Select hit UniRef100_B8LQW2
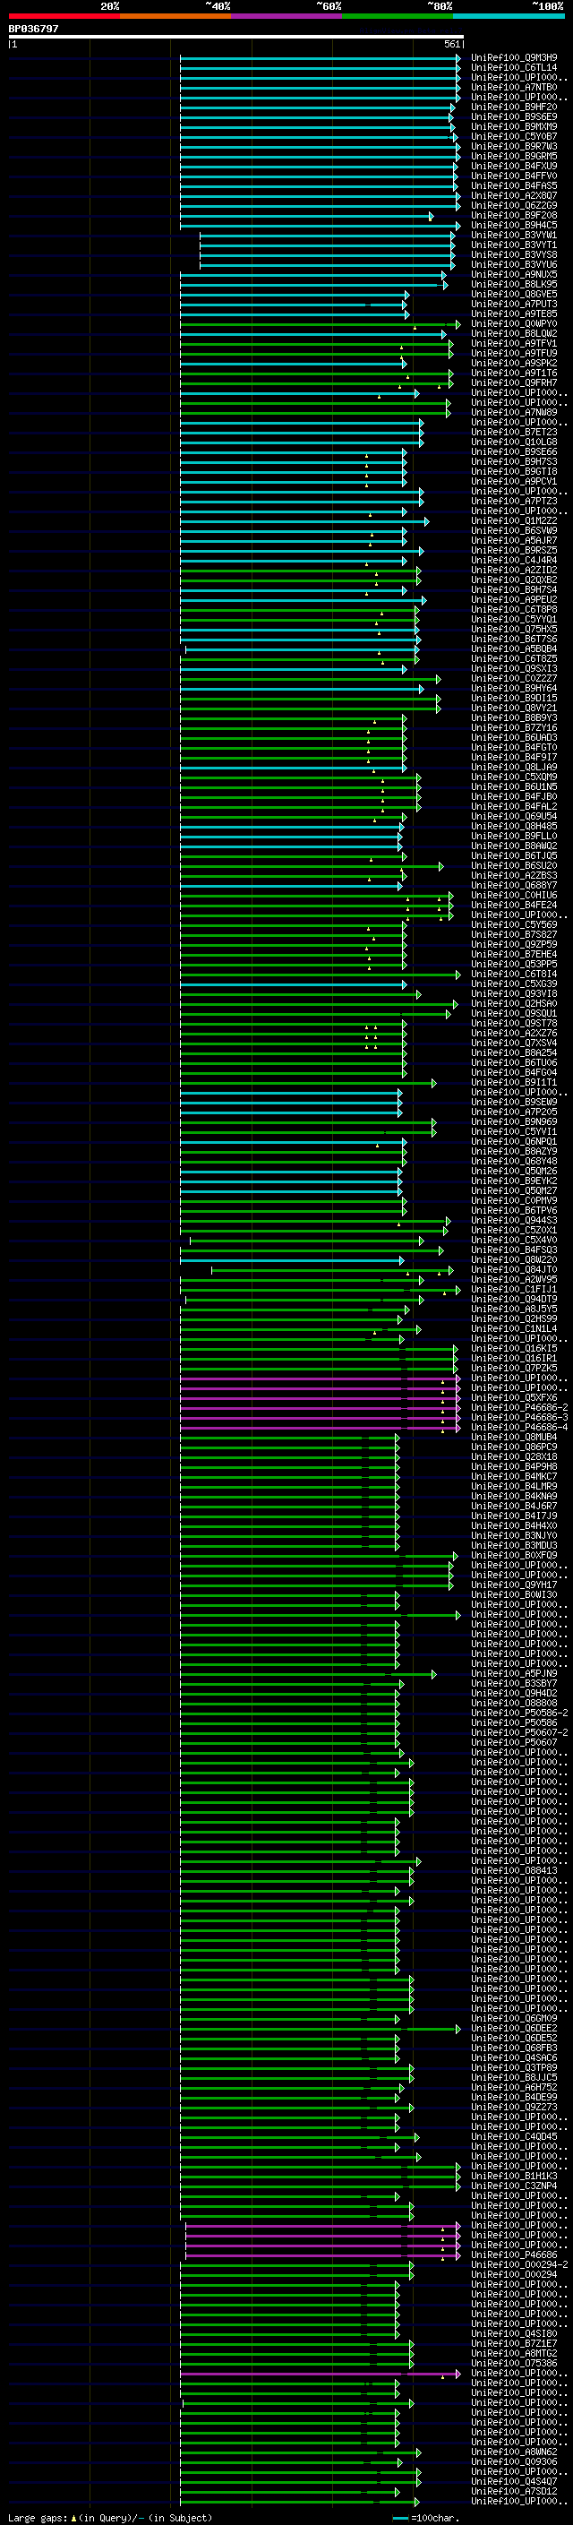This screenshot has width=573, height=2525. tap(514, 333)
